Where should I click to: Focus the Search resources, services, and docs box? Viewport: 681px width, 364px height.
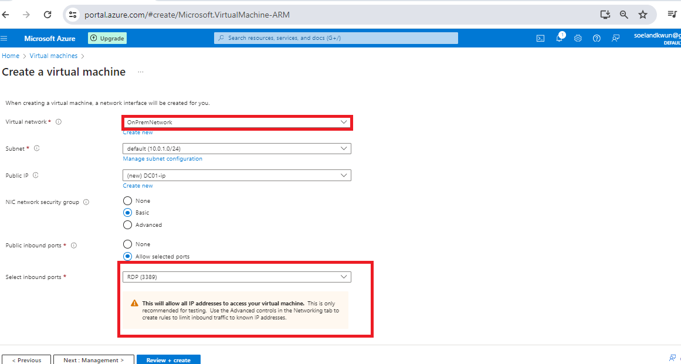336,38
